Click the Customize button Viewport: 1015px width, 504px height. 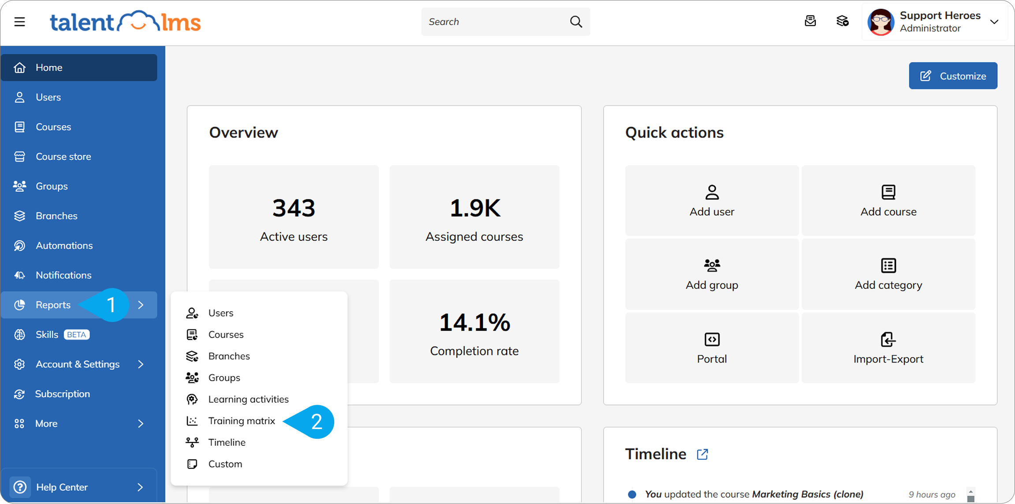(953, 76)
